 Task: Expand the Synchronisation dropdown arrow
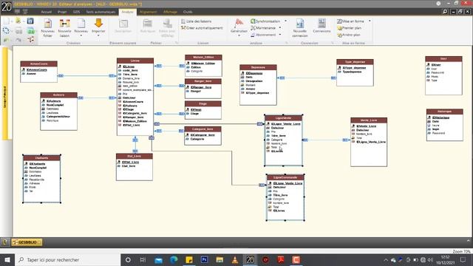[x=286, y=21]
